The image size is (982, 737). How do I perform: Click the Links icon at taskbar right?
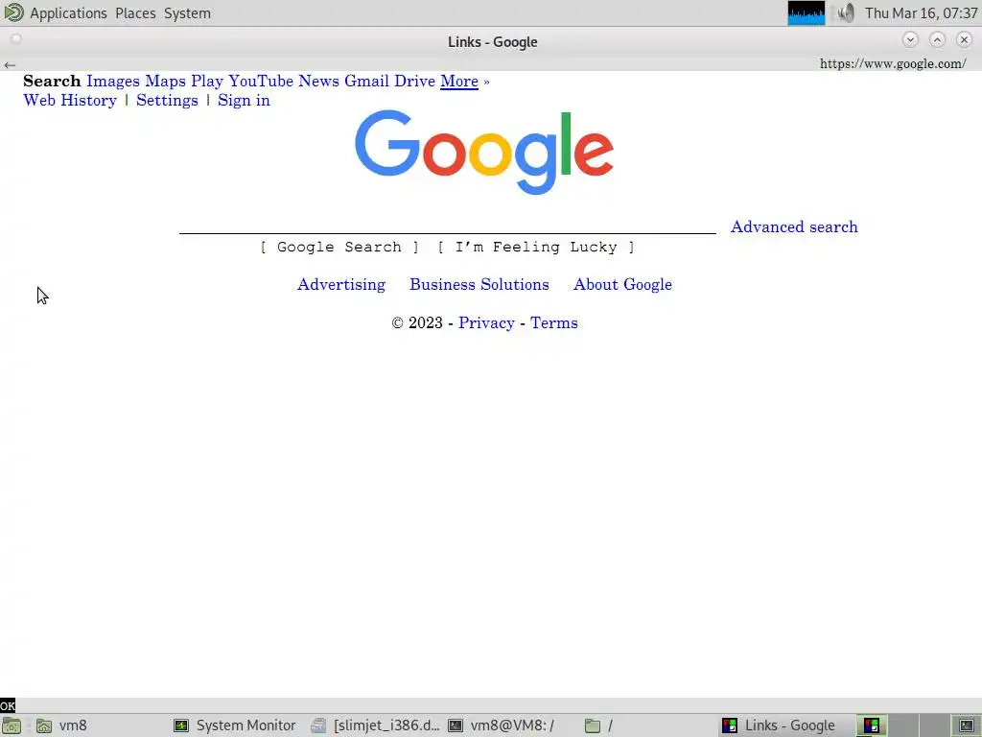(x=871, y=725)
